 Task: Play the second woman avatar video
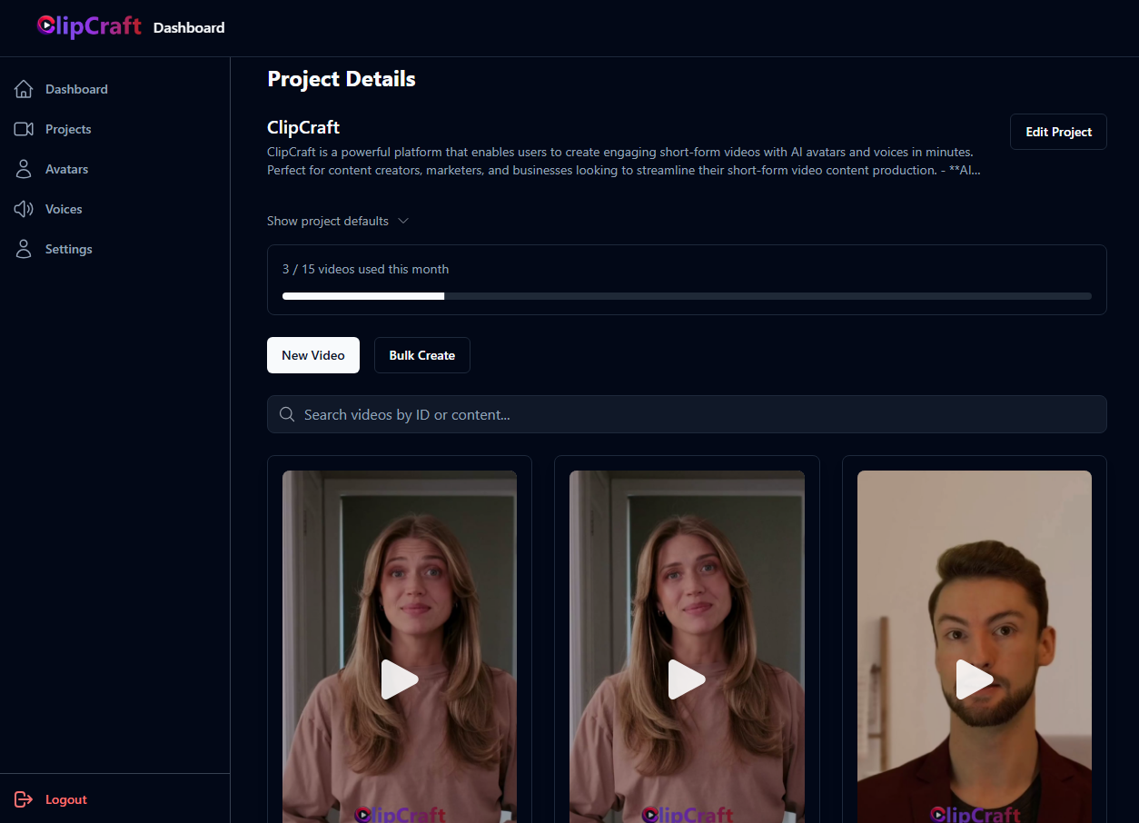687,679
